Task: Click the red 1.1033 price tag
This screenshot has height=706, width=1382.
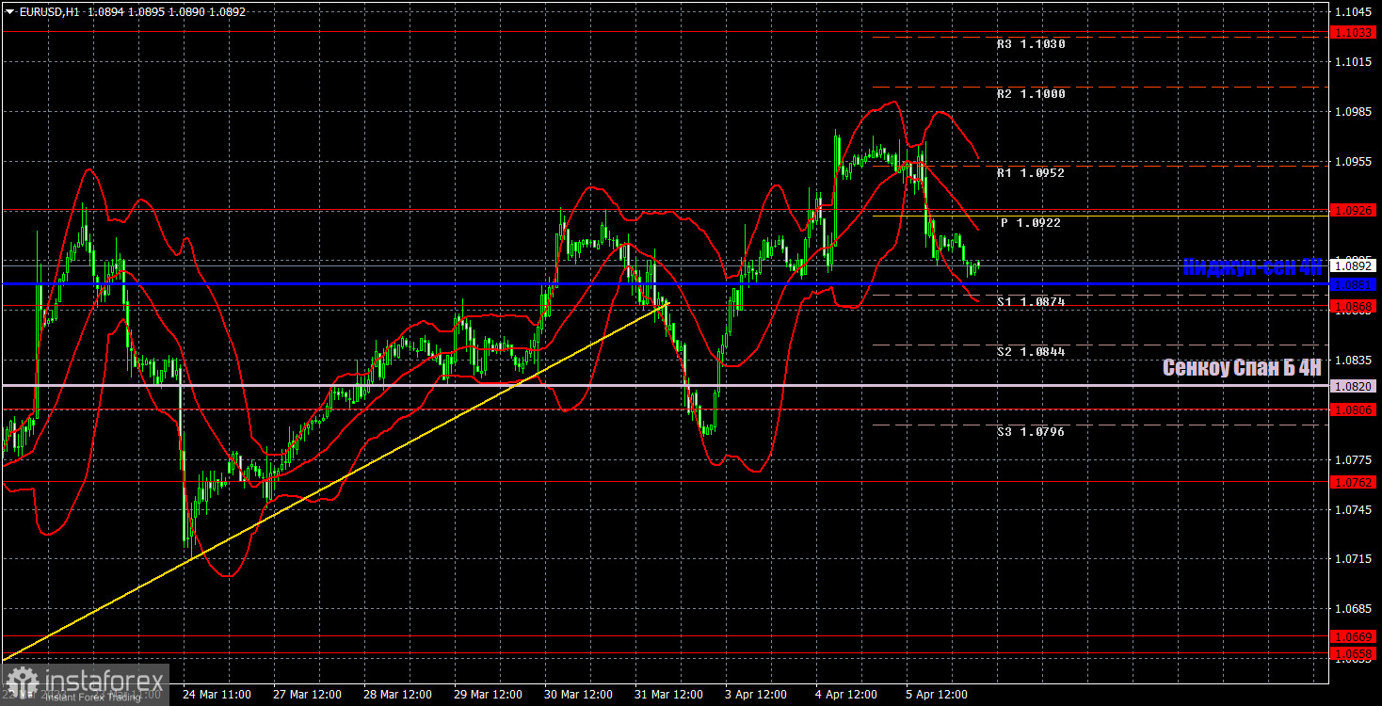Action: 1355,32
